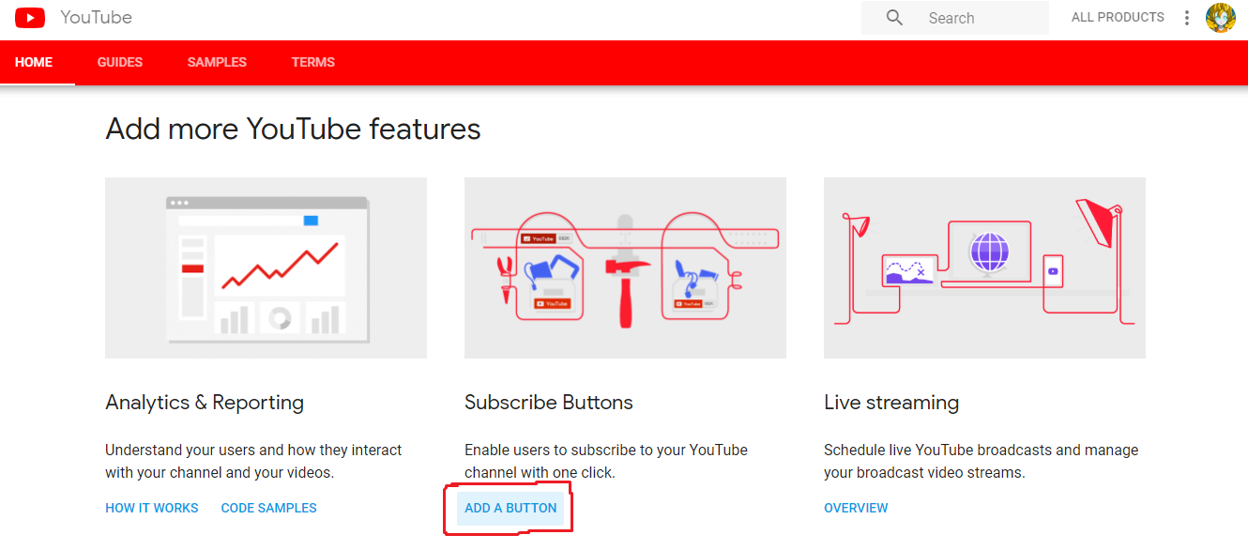This screenshot has width=1248, height=550.
Task: Open ALL PRODUCTS link
Action: pyautogui.click(x=1118, y=18)
